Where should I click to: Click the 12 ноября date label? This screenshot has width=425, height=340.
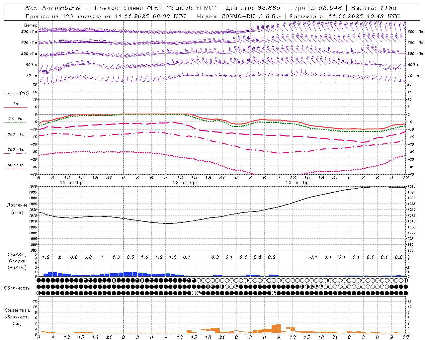186,183
